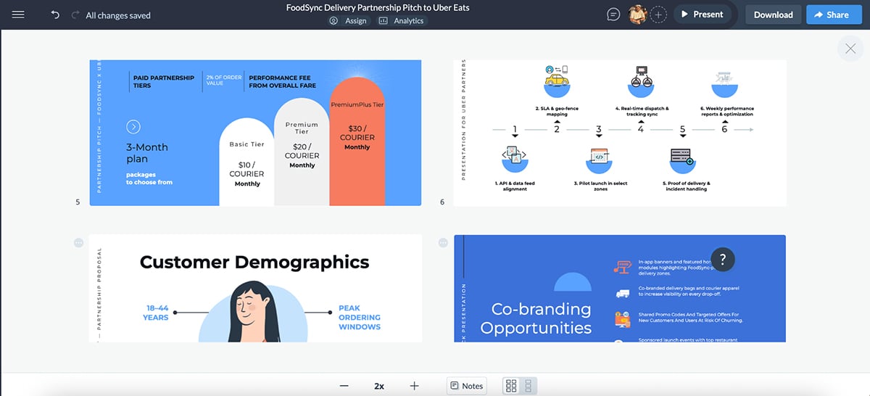The image size is (870, 396).
Task: Click the delivery truck icon on Co-branding slide
Action: tap(621, 293)
